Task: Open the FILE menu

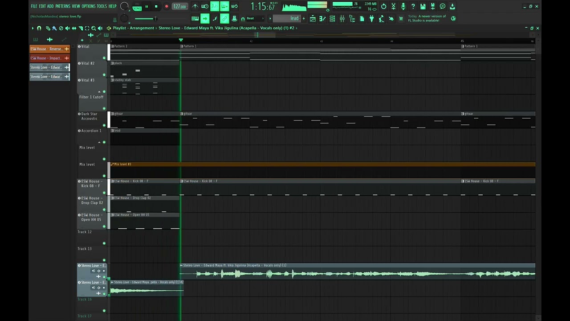Action: tap(34, 6)
